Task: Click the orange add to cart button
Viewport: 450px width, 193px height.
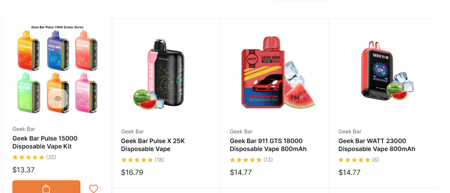Action: [x=46, y=187]
